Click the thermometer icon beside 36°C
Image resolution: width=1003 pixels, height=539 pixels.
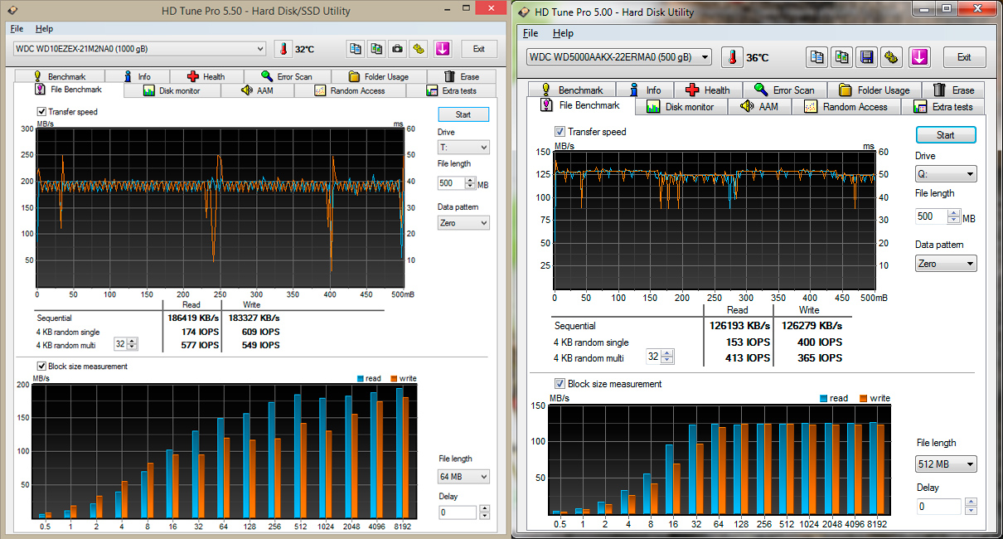(732, 57)
